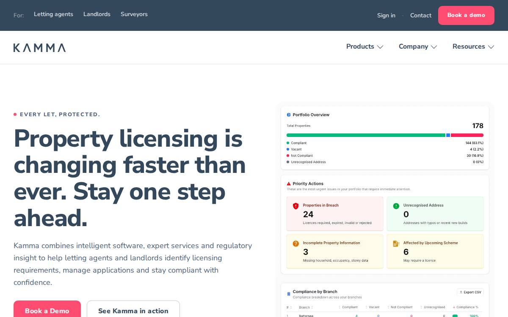Click the KAMMA logo
Screen dimensions: 508x317
coord(39,48)
